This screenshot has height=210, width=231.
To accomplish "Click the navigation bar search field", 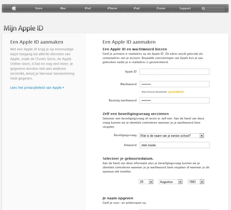I will click(213, 8).
